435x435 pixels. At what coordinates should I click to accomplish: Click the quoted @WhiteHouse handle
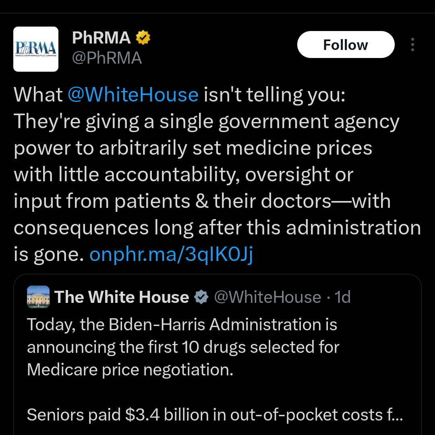(267, 297)
